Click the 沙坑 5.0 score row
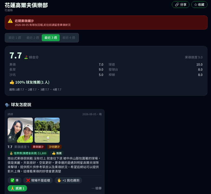The height and width of the screenshot is (194, 211). tap(56, 75)
